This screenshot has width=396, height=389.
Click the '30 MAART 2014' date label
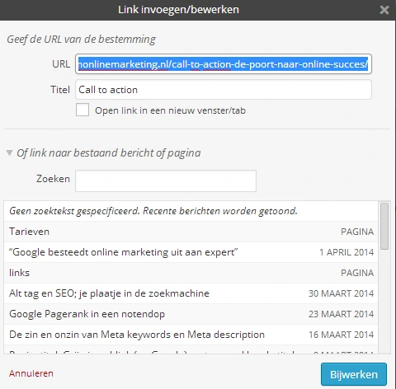tap(341, 293)
